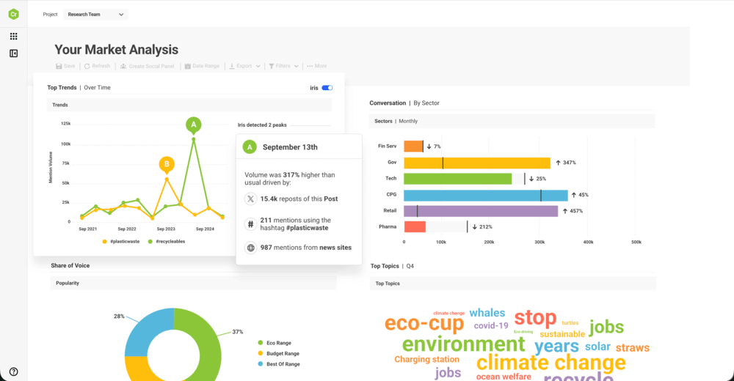Viewport: 734px width, 381px height.
Task: Select the Over Time view label
Action: pos(98,88)
